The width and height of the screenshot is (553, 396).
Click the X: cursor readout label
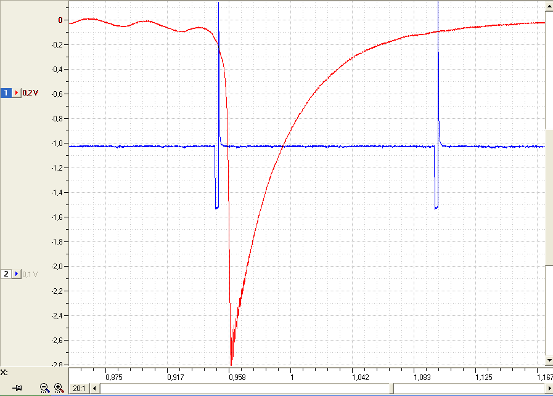[4, 373]
